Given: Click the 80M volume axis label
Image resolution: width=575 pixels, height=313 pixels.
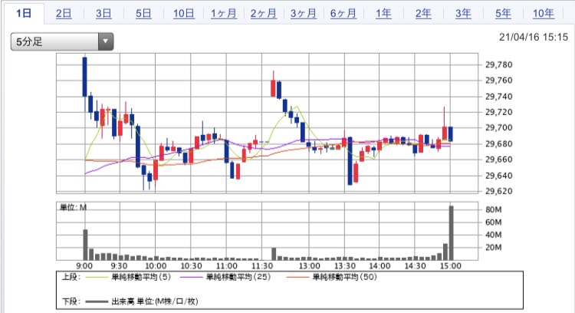Looking at the screenshot, I should [494, 210].
